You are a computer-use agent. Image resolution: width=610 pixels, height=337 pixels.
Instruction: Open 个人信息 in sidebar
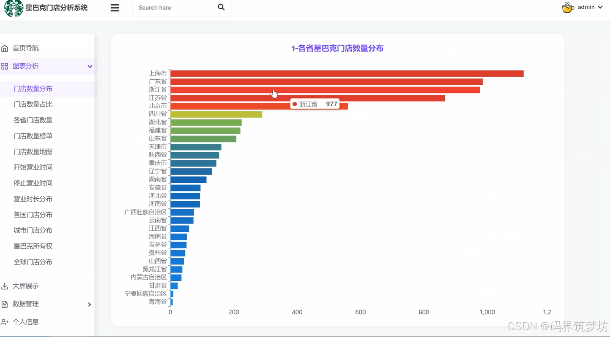pyautogui.click(x=25, y=322)
